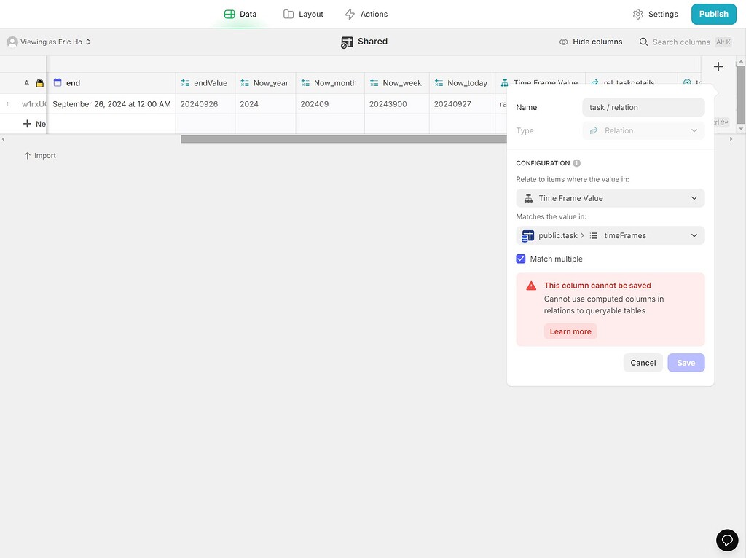The height and width of the screenshot is (558, 746).
Task: Enable the row lock icon in header
Action: click(x=39, y=83)
